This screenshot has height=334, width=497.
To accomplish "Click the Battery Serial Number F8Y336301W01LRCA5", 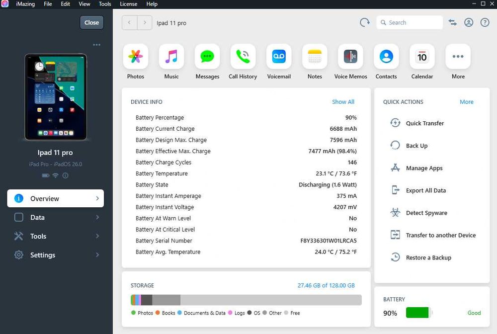I will pos(329,241).
